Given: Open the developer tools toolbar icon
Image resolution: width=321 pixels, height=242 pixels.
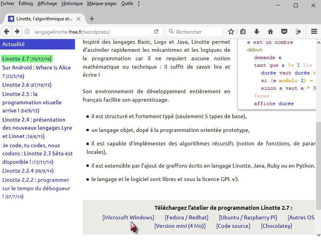Looking at the screenshot, I should click(x=298, y=31).
